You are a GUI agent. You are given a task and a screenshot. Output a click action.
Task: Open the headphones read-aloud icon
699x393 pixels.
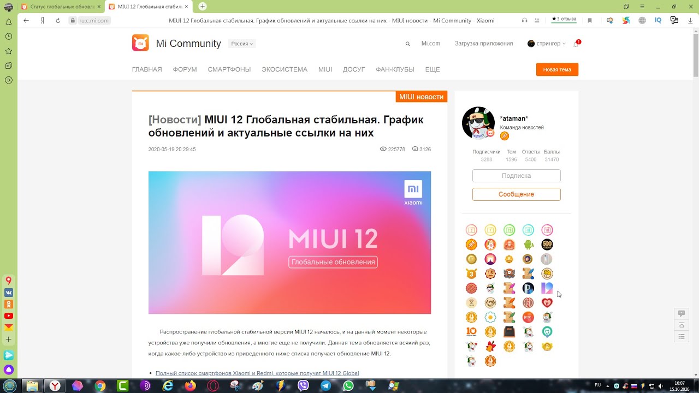(x=524, y=21)
